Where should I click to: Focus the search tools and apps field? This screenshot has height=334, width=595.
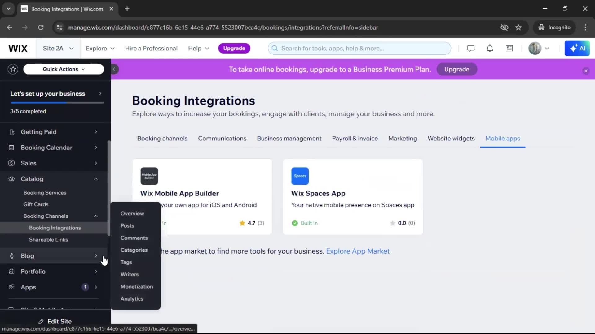click(359, 48)
